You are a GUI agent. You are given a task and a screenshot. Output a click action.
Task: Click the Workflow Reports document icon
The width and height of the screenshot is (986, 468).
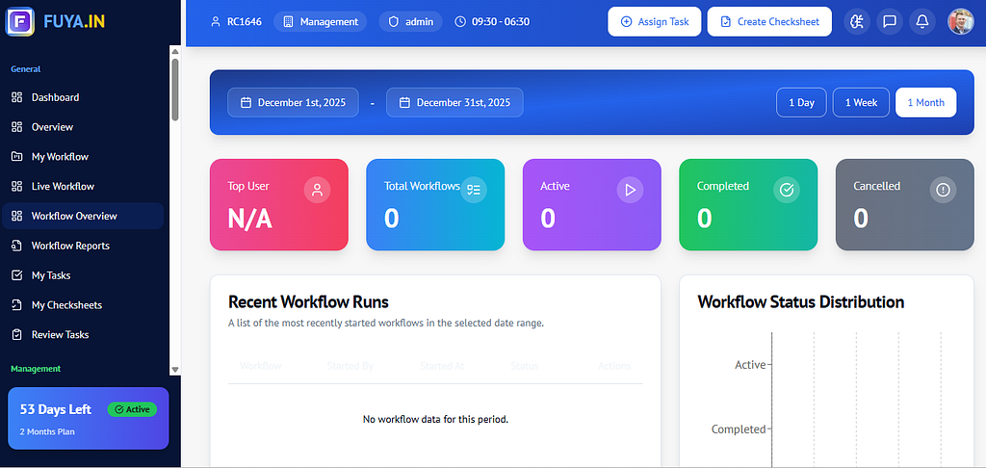pos(17,246)
